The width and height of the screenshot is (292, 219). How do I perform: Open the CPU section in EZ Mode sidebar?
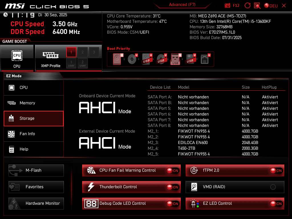[x=34, y=88]
